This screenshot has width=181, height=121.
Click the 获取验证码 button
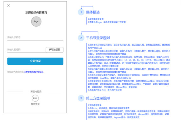(x=54, y=50)
